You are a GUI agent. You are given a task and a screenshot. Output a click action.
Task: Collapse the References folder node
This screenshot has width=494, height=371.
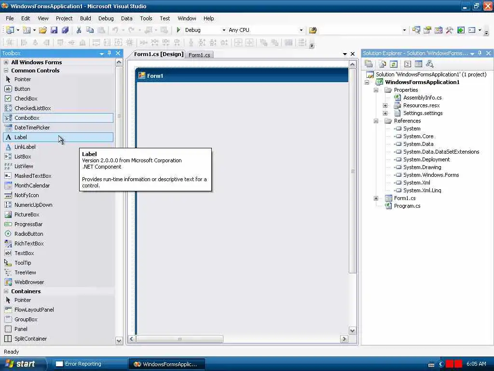pos(376,121)
